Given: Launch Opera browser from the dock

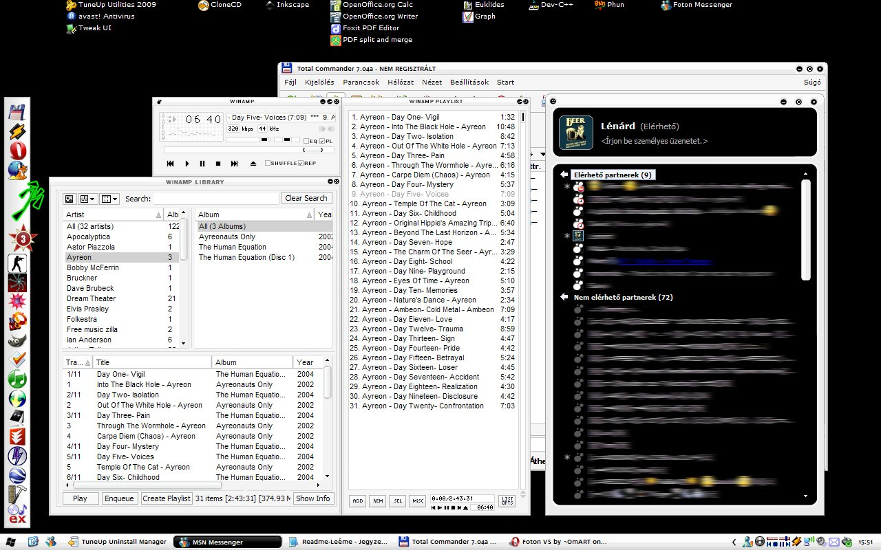Looking at the screenshot, I should 17,151.
